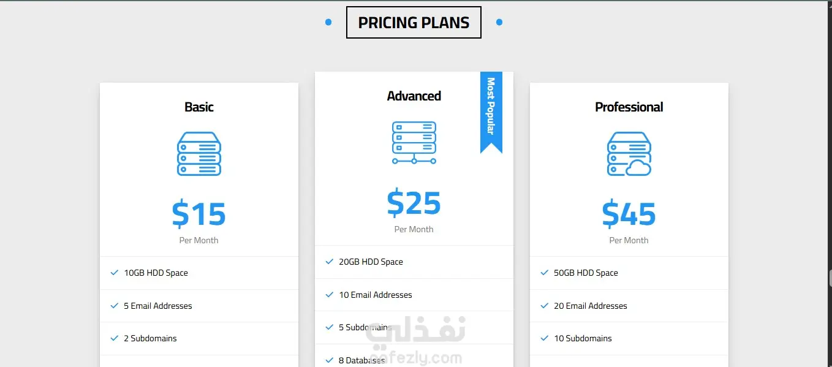Click the Professional plan cloud server icon
This screenshot has width=832, height=367.
click(629, 154)
